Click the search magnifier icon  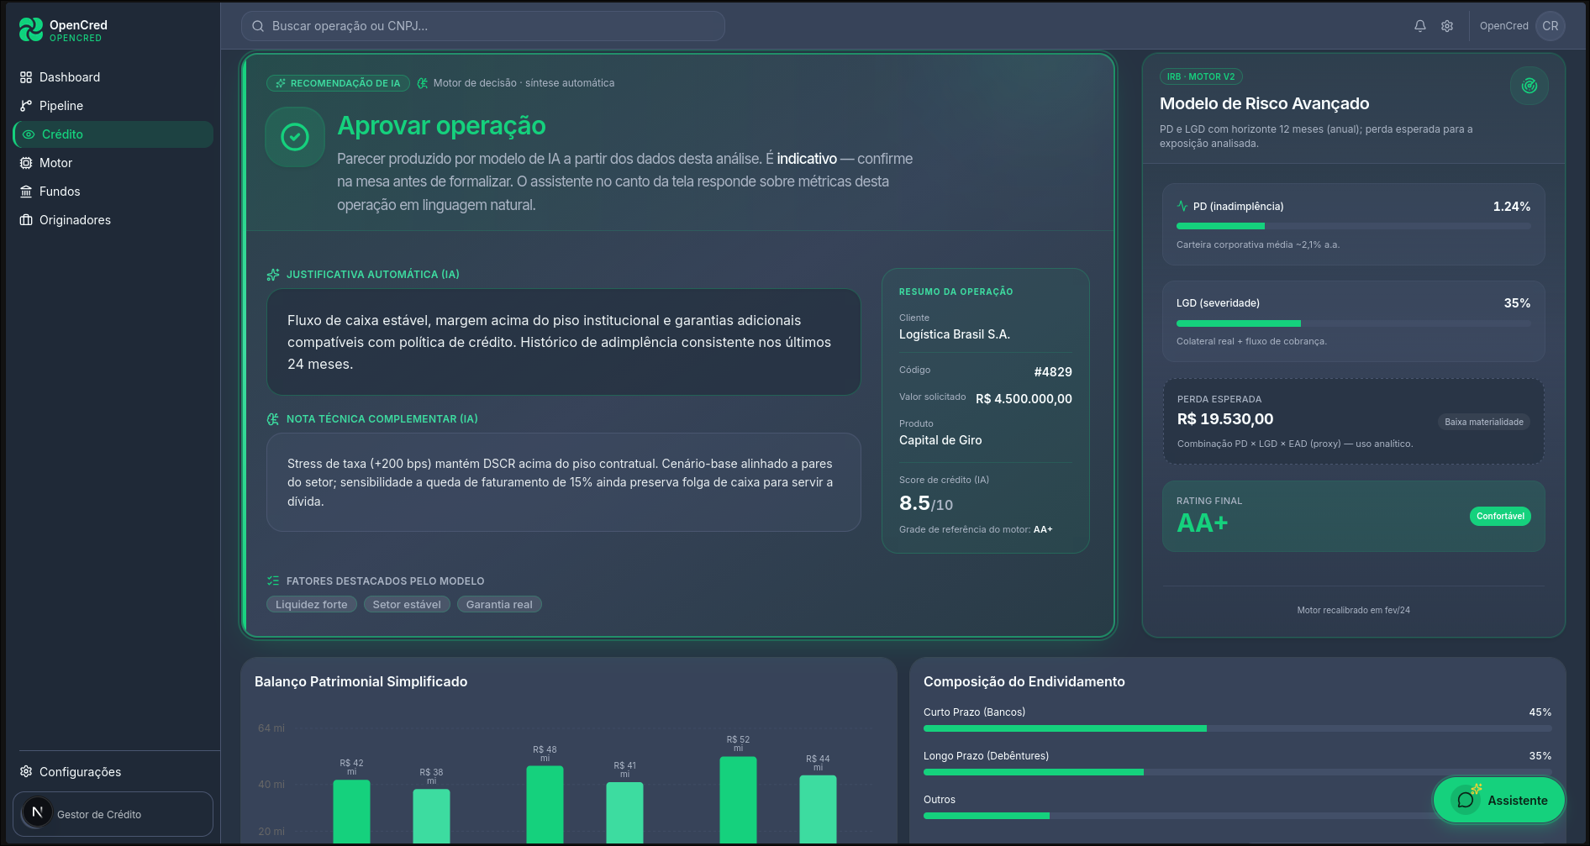[x=258, y=26]
